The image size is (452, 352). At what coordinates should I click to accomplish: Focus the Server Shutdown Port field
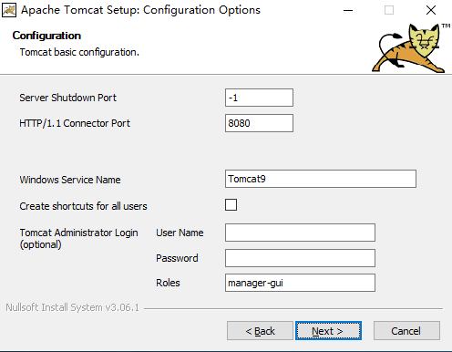259,98
